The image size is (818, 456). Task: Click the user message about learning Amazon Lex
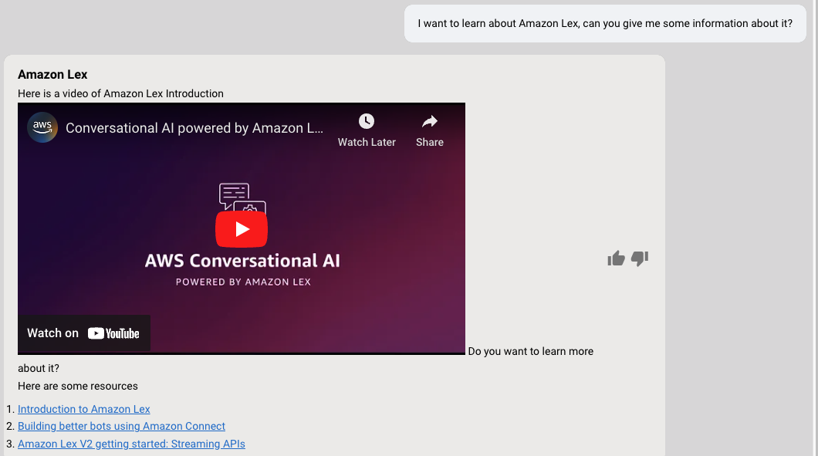pyautogui.click(x=605, y=23)
